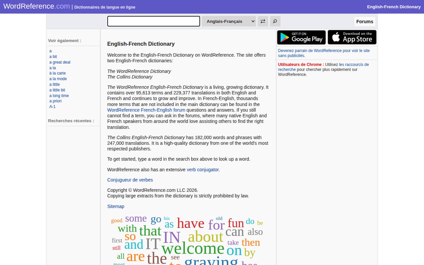
Task: Click the word 'about' in word cloud
Action: 205,237
